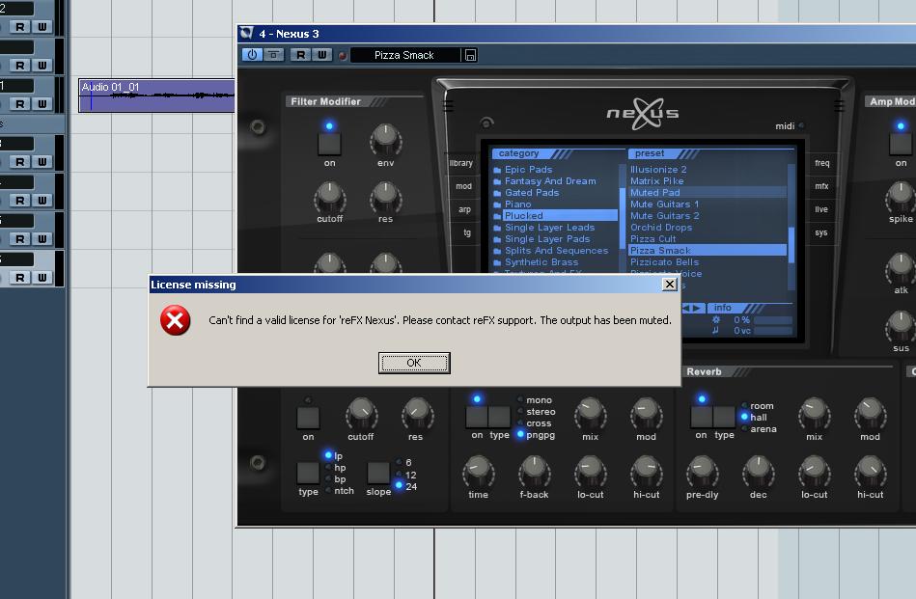Click the Filter Modifier env knob

pyautogui.click(x=385, y=138)
